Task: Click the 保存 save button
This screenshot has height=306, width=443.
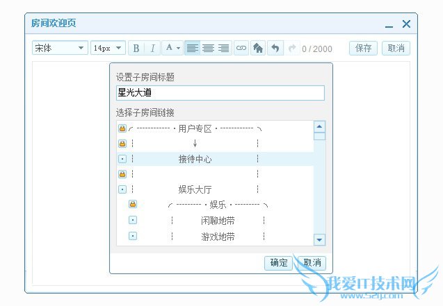Action: (x=363, y=48)
